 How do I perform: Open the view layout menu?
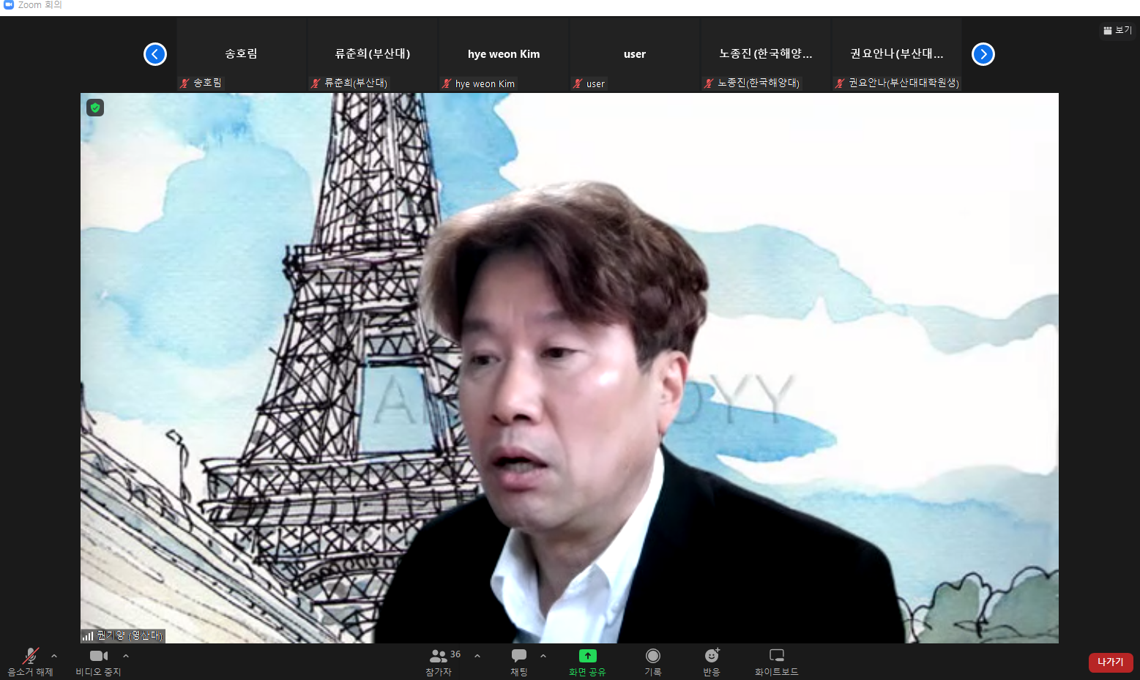pyautogui.click(x=1117, y=30)
